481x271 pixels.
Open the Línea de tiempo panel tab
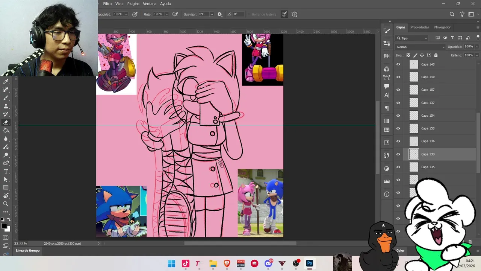coord(28,251)
